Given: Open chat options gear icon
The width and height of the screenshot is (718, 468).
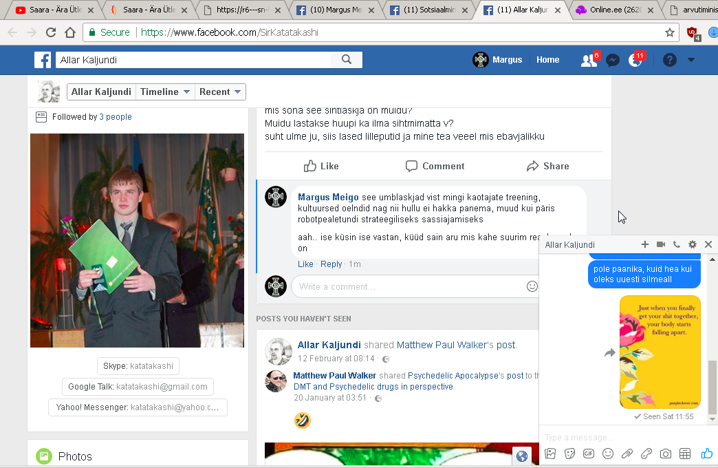Looking at the screenshot, I should tap(693, 244).
